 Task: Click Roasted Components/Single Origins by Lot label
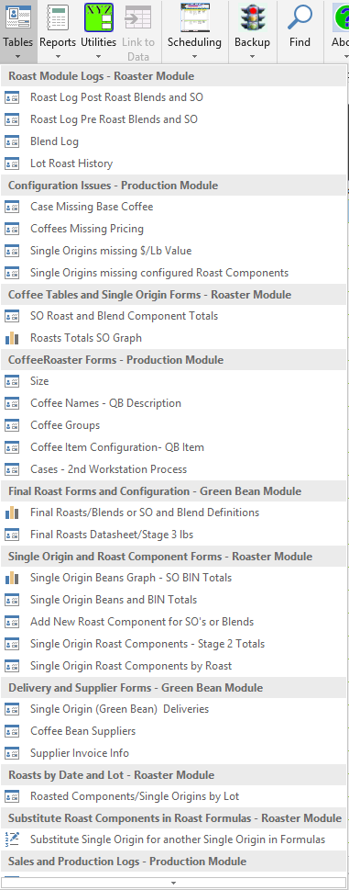tap(135, 797)
